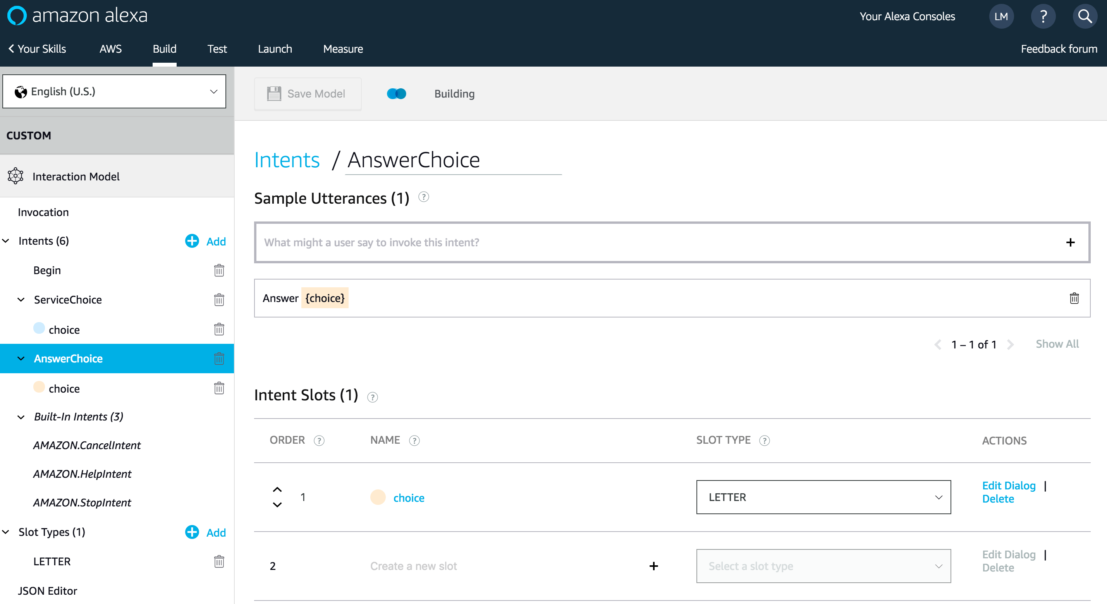Image resolution: width=1107 pixels, height=604 pixels.
Task: Go to next utterances page
Action: pos(1010,345)
